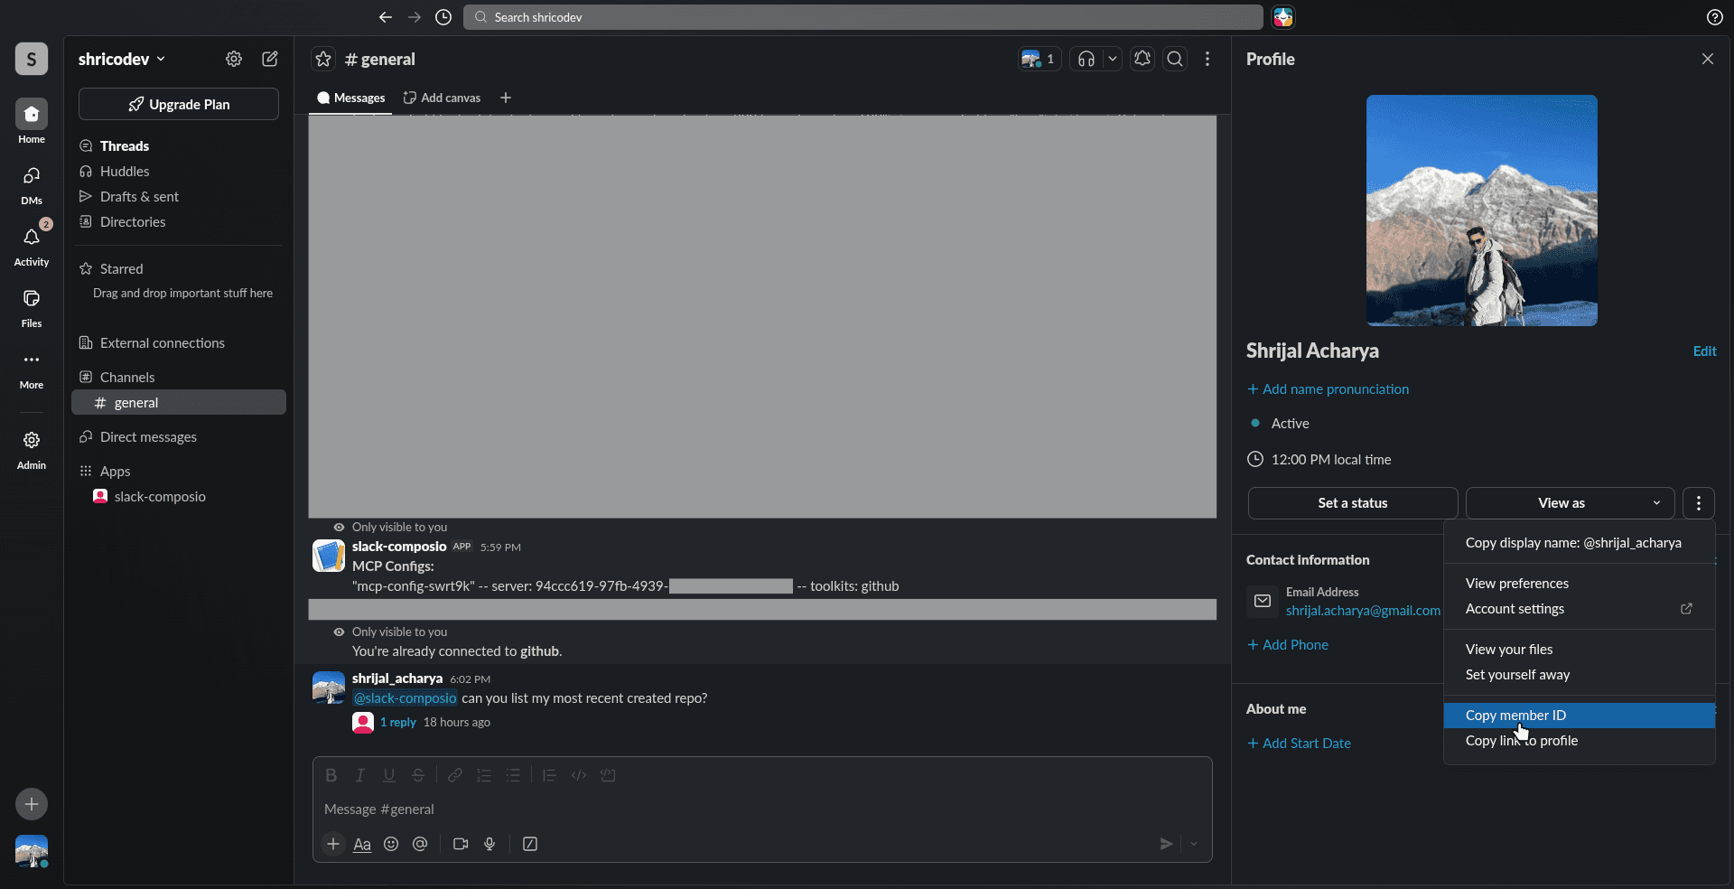Insert a link in composer
1734x889 pixels.
click(455, 775)
